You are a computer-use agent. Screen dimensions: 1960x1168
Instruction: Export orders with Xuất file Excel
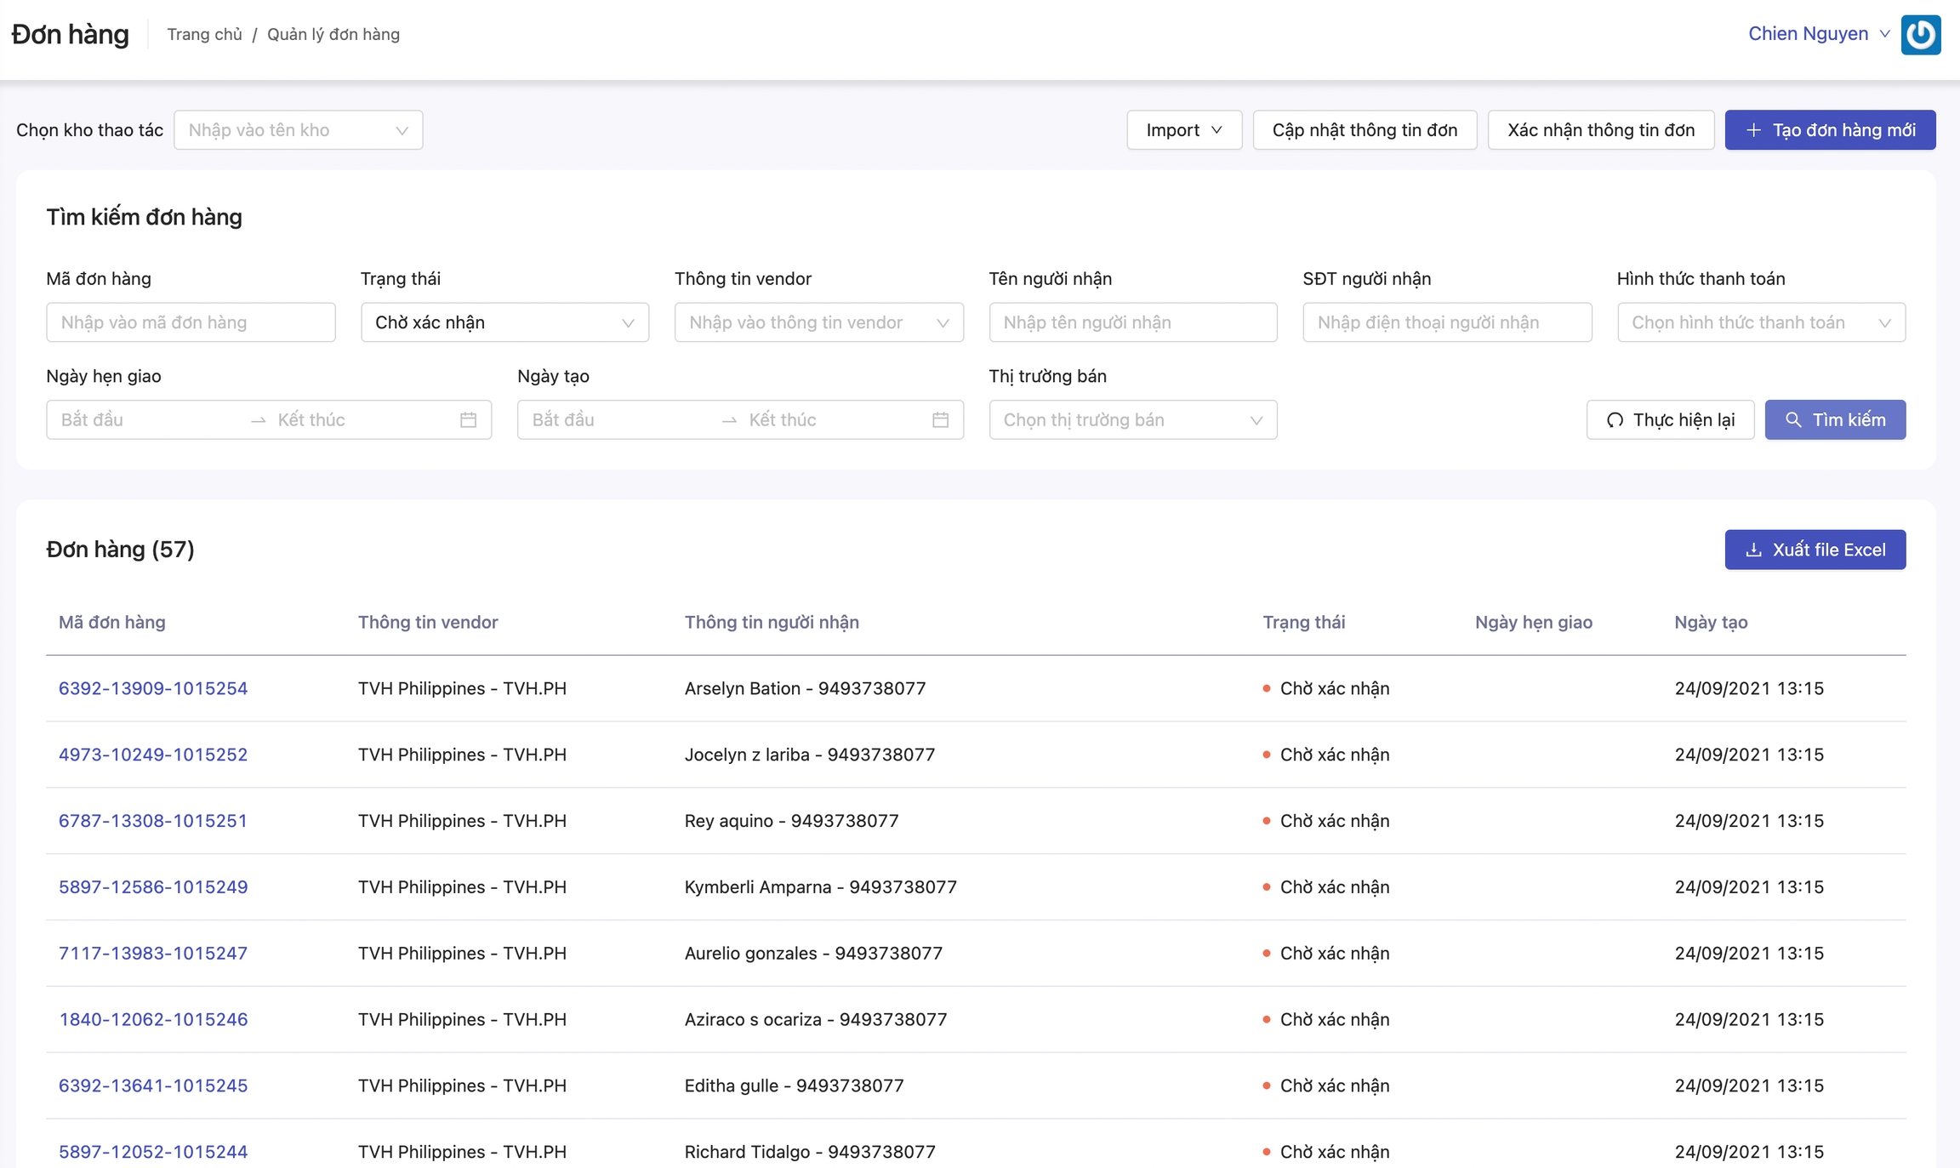coord(1815,550)
